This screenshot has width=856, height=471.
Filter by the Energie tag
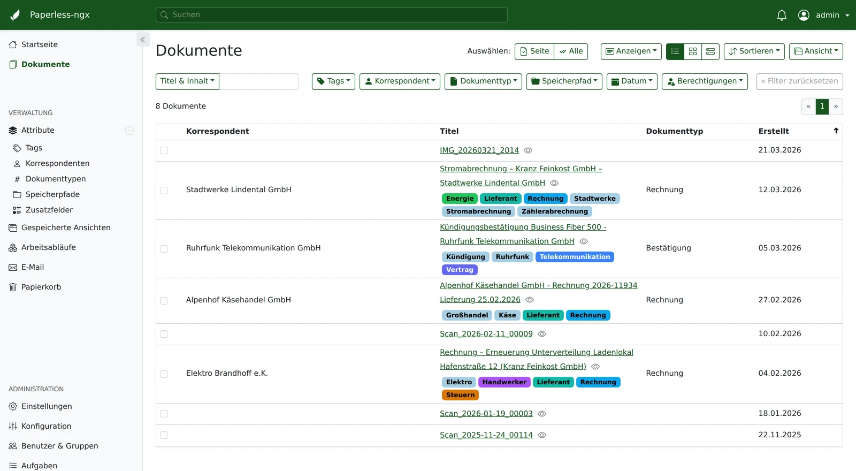coord(460,199)
